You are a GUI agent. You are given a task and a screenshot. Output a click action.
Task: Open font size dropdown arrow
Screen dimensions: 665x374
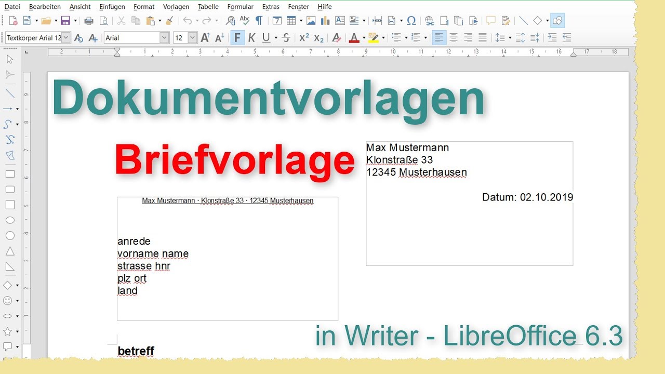tap(193, 38)
